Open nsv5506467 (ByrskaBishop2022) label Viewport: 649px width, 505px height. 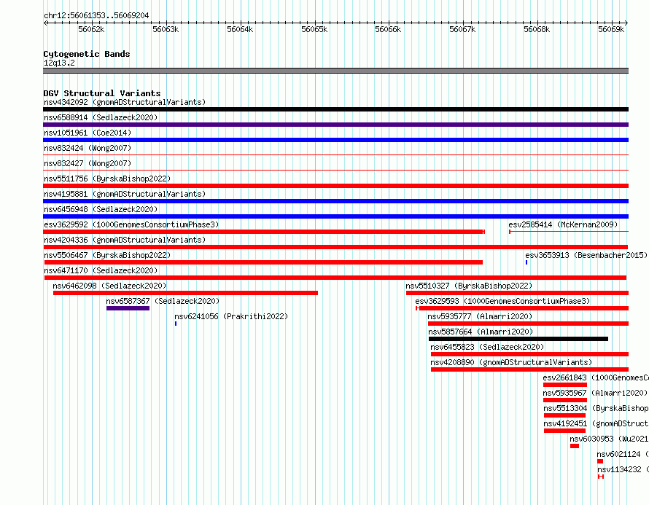click(x=107, y=255)
